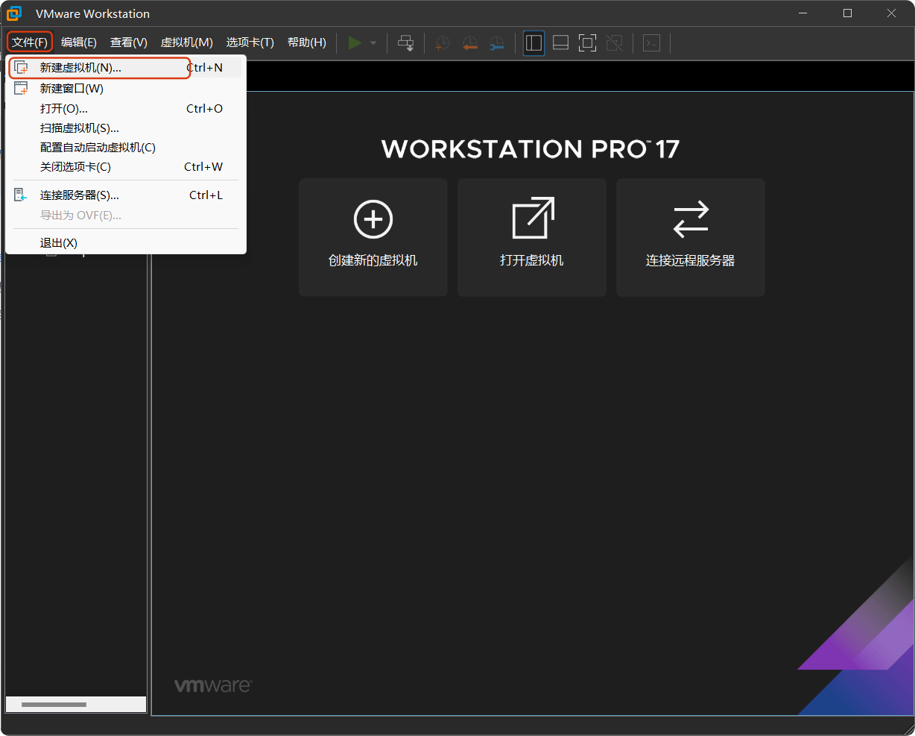The width and height of the screenshot is (915, 736).
Task: Click the green power on play button
Action: pos(355,43)
